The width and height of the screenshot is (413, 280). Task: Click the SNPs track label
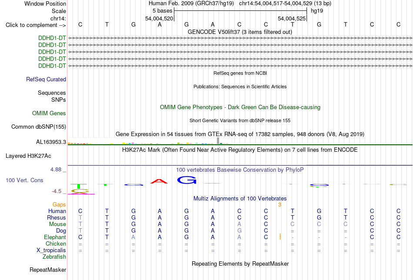(x=59, y=100)
